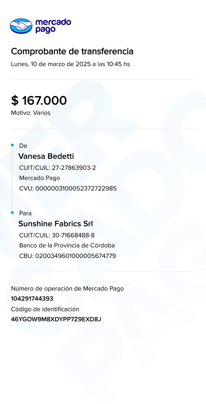Click Banco de la Provincia de Córdoba
Screen dimensions: 206x404
[67, 245]
